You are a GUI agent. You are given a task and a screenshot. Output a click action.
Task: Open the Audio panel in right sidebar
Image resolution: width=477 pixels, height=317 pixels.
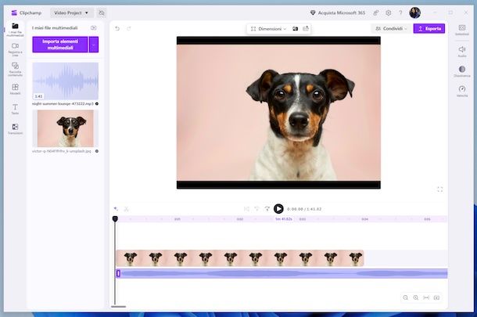tap(462, 52)
